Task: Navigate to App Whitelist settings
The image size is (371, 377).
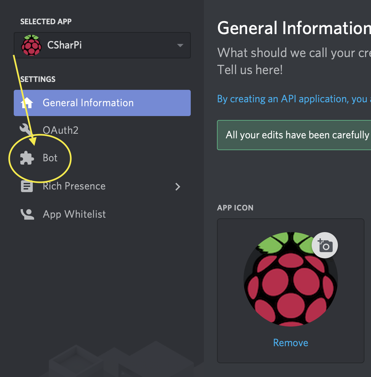Action: [74, 214]
